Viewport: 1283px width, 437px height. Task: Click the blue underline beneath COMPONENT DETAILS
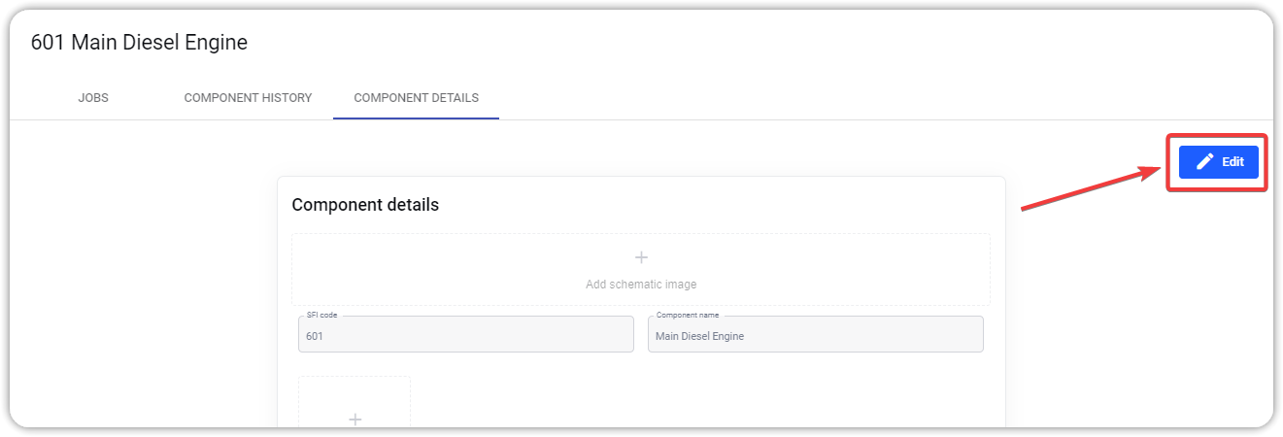416,118
